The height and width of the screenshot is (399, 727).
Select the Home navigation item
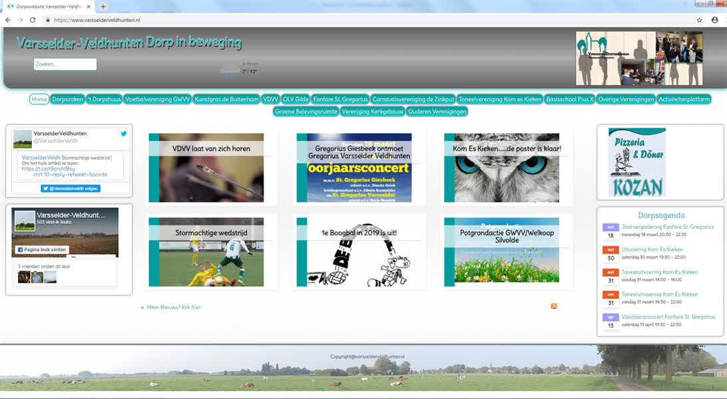(39, 99)
